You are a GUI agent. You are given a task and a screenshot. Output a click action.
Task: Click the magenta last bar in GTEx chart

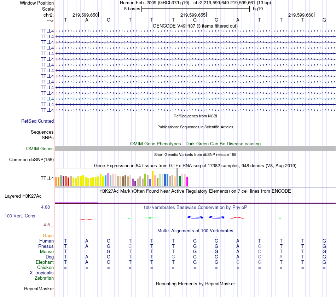187,181
